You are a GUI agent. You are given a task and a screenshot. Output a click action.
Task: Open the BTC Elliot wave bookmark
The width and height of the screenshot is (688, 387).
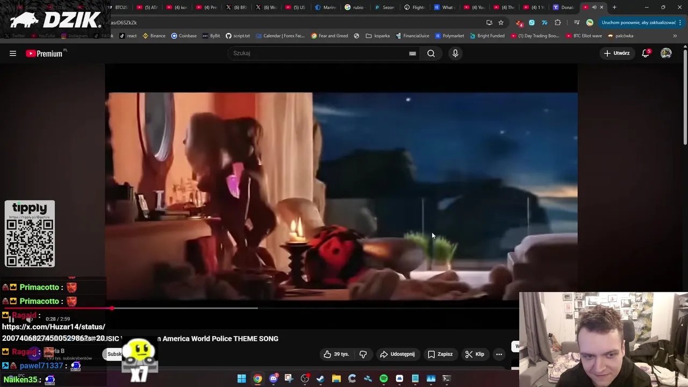(x=584, y=36)
